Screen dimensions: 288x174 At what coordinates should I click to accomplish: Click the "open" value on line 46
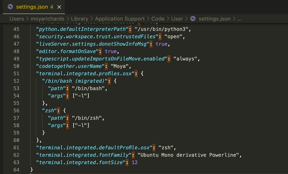click(173, 36)
